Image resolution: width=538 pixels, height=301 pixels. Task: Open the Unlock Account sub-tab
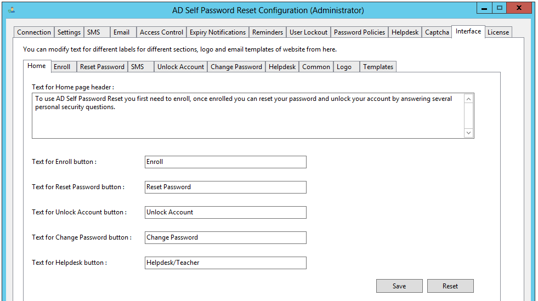coord(180,67)
